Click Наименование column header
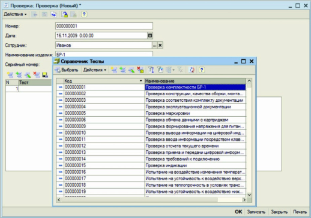Screen dimensions: 311x218 point(195,81)
